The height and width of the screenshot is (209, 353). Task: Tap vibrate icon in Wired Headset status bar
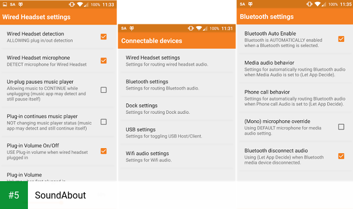pyautogui.click(x=72, y=5)
